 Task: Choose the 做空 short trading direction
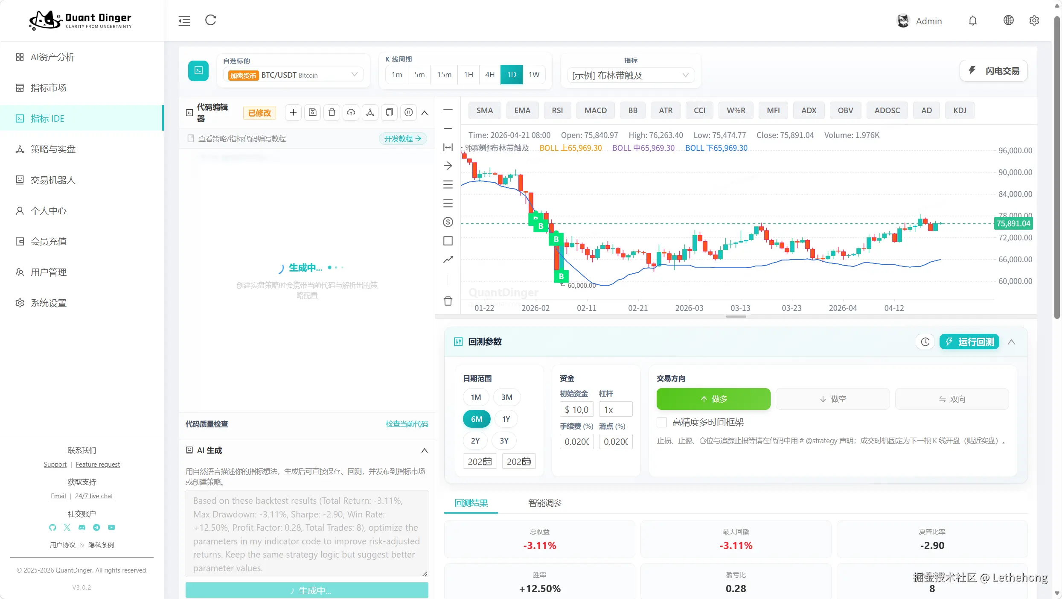point(832,399)
